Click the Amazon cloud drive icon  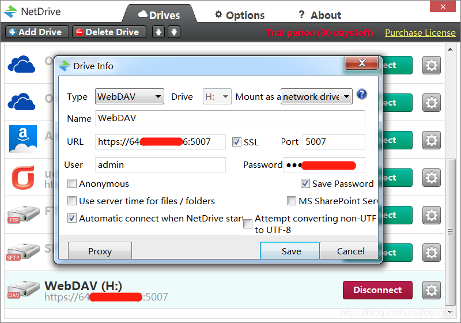click(x=23, y=139)
